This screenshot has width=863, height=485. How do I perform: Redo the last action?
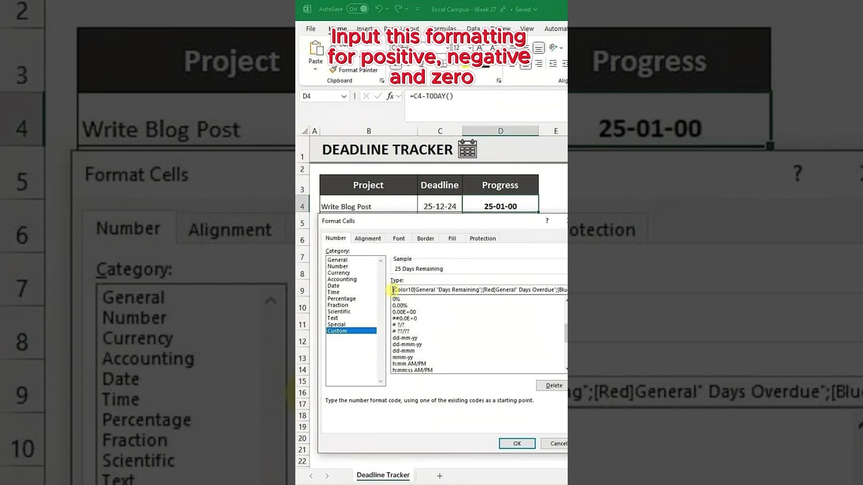(398, 9)
